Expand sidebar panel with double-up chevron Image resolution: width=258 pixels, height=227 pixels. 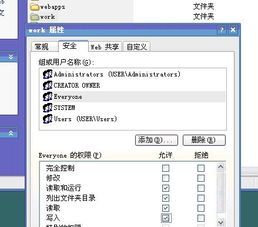coord(11,133)
